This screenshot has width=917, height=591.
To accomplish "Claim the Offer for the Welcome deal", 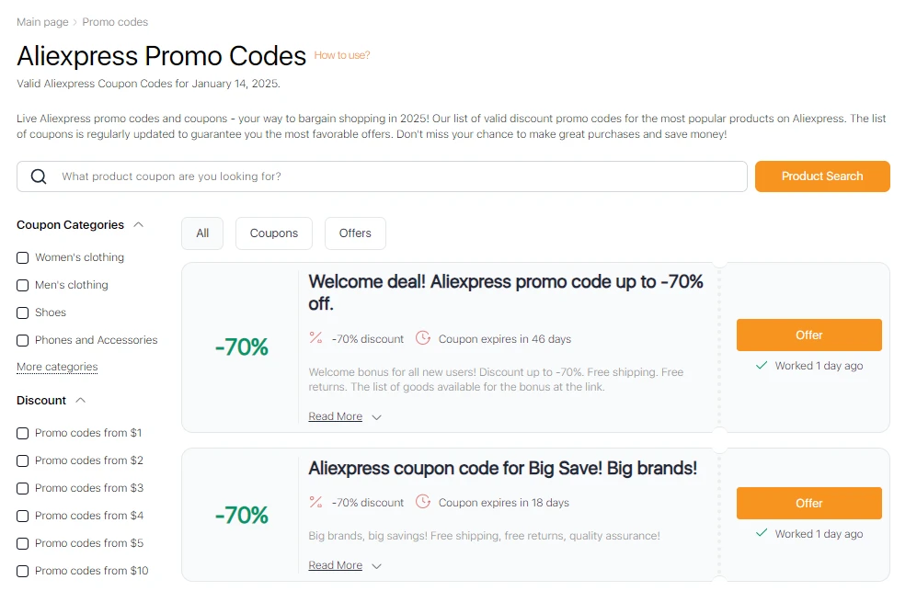I will point(808,335).
